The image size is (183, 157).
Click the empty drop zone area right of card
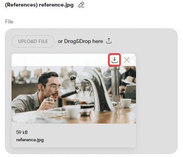click(157, 100)
